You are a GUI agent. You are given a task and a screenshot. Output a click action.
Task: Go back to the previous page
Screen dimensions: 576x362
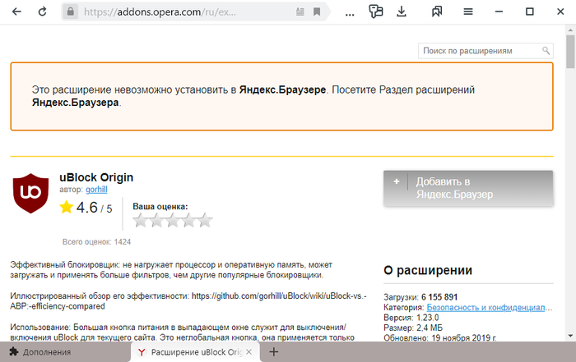[16, 12]
